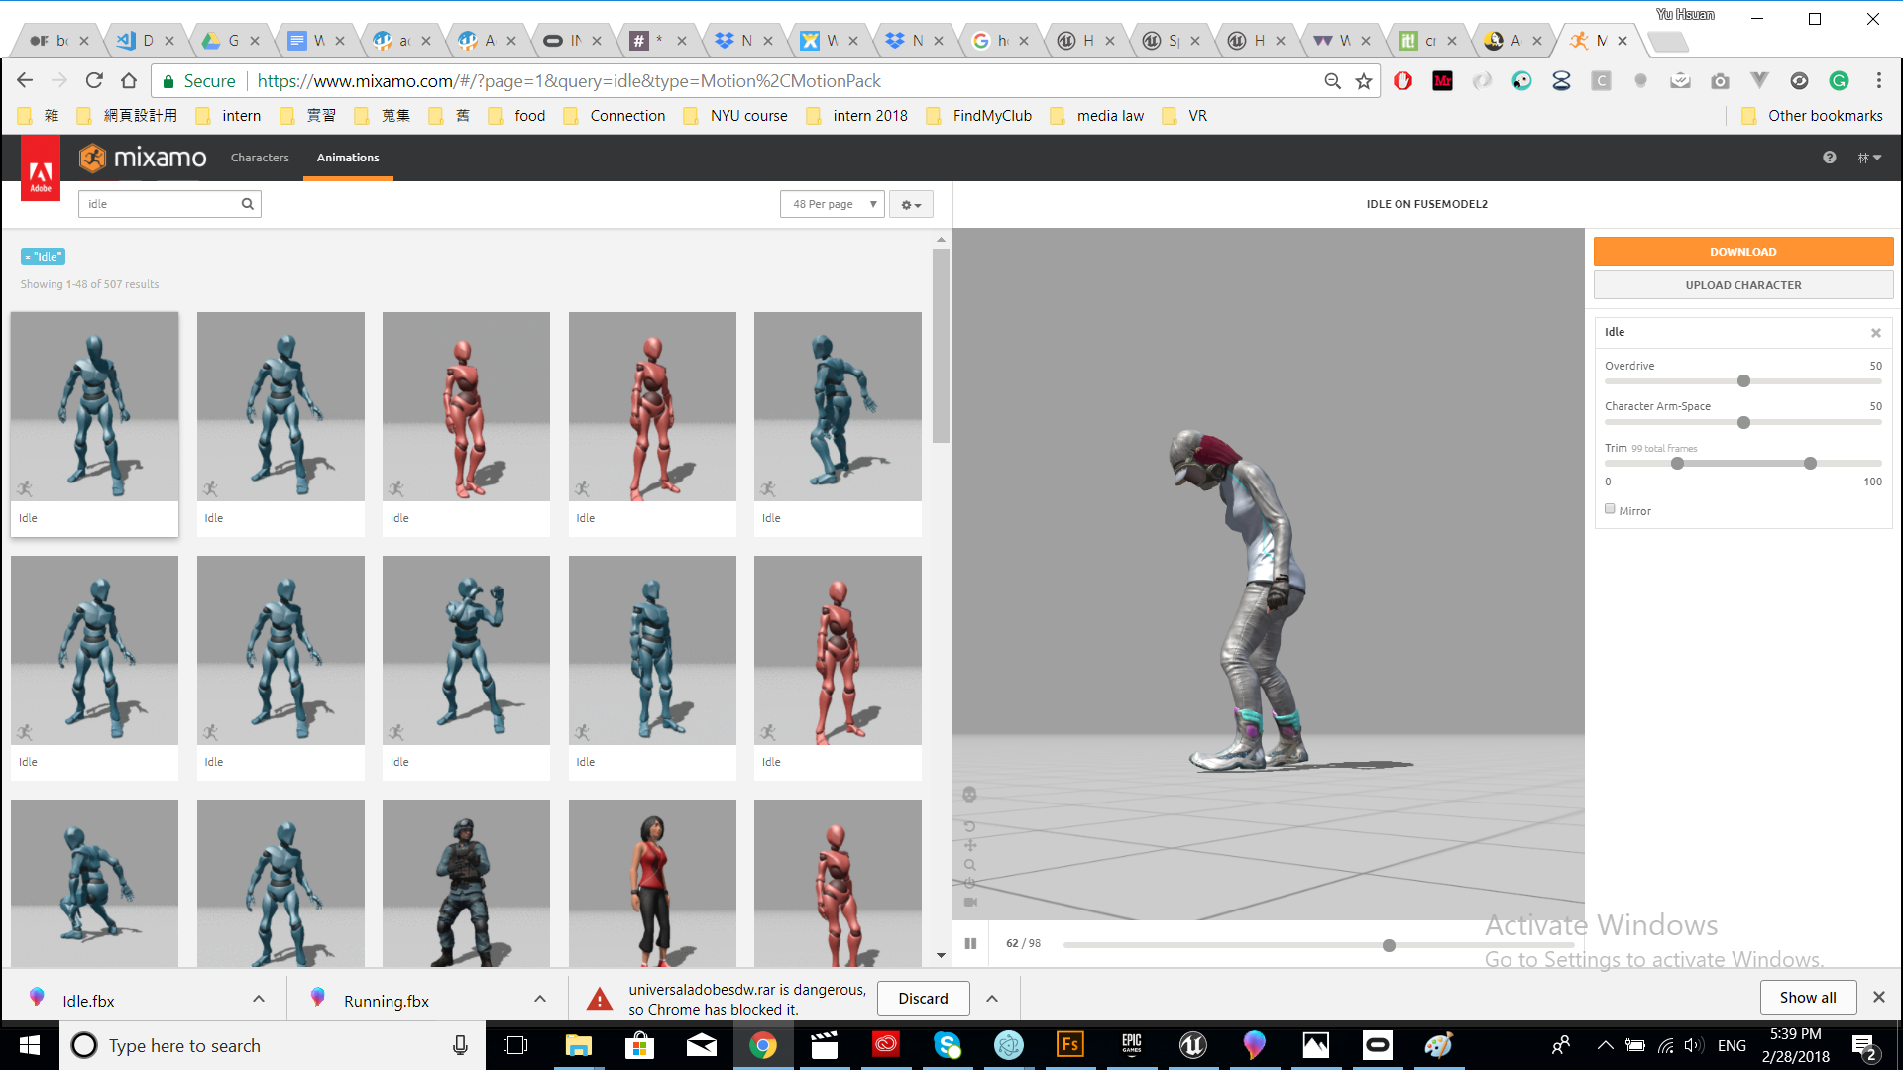Enable the Mirror checkbox
Image resolution: width=1903 pixels, height=1070 pixels.
pos(1610,509)
